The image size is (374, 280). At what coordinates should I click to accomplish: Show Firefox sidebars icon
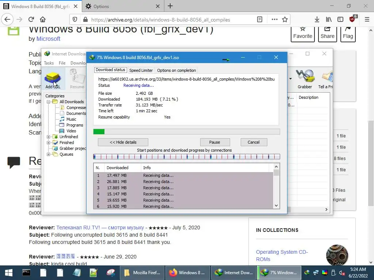pyautogui.click(x=340, y=20)
